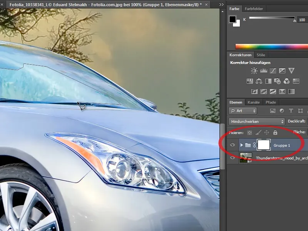Viewport: 308px width, 231px height.
Task: Select the Gruppe 1 layer mask thumbnail
Action: (x=264, y=145)
